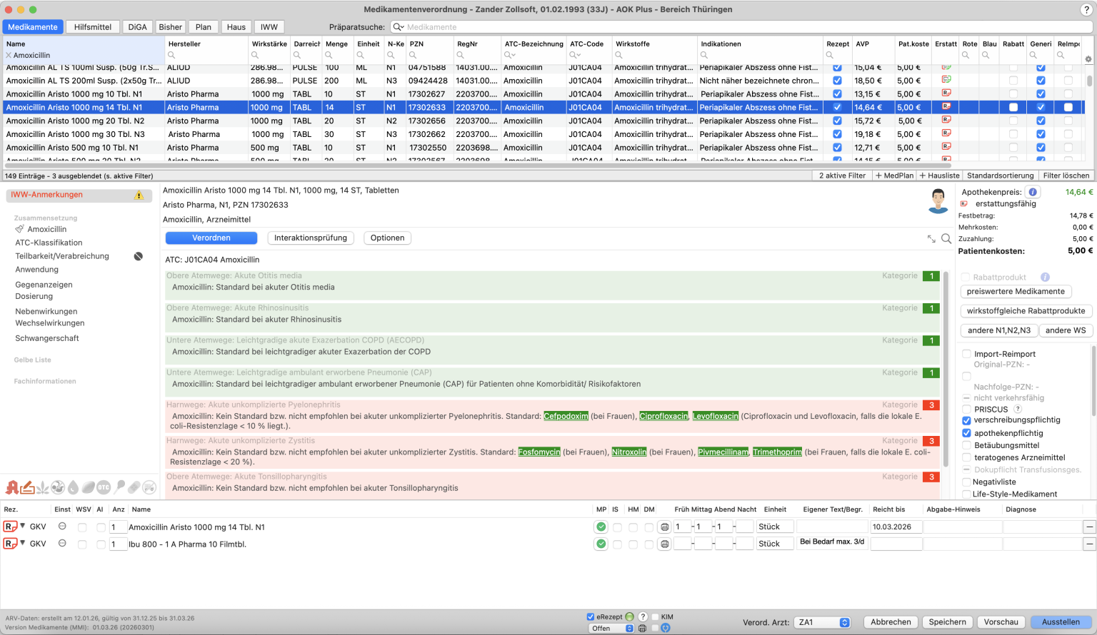1097x635 pixels.
Task: Enable the Import-Reimport checkbox
Action: pos(966,354)
